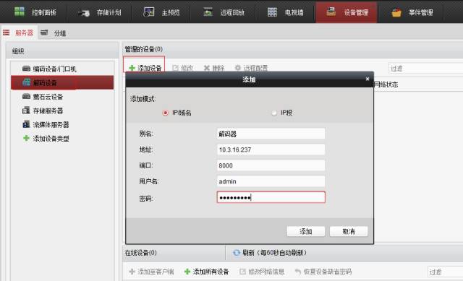Click the 服务器 list icon
The height and width of the screenshot is (281, 463).
[7, 33]
